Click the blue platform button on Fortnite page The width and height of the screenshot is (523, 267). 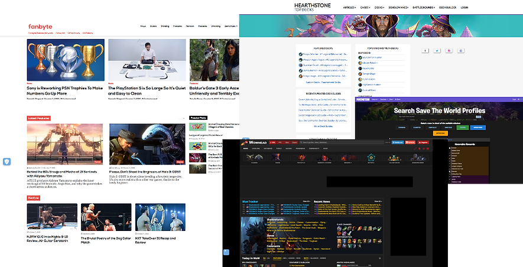(477, 128)
